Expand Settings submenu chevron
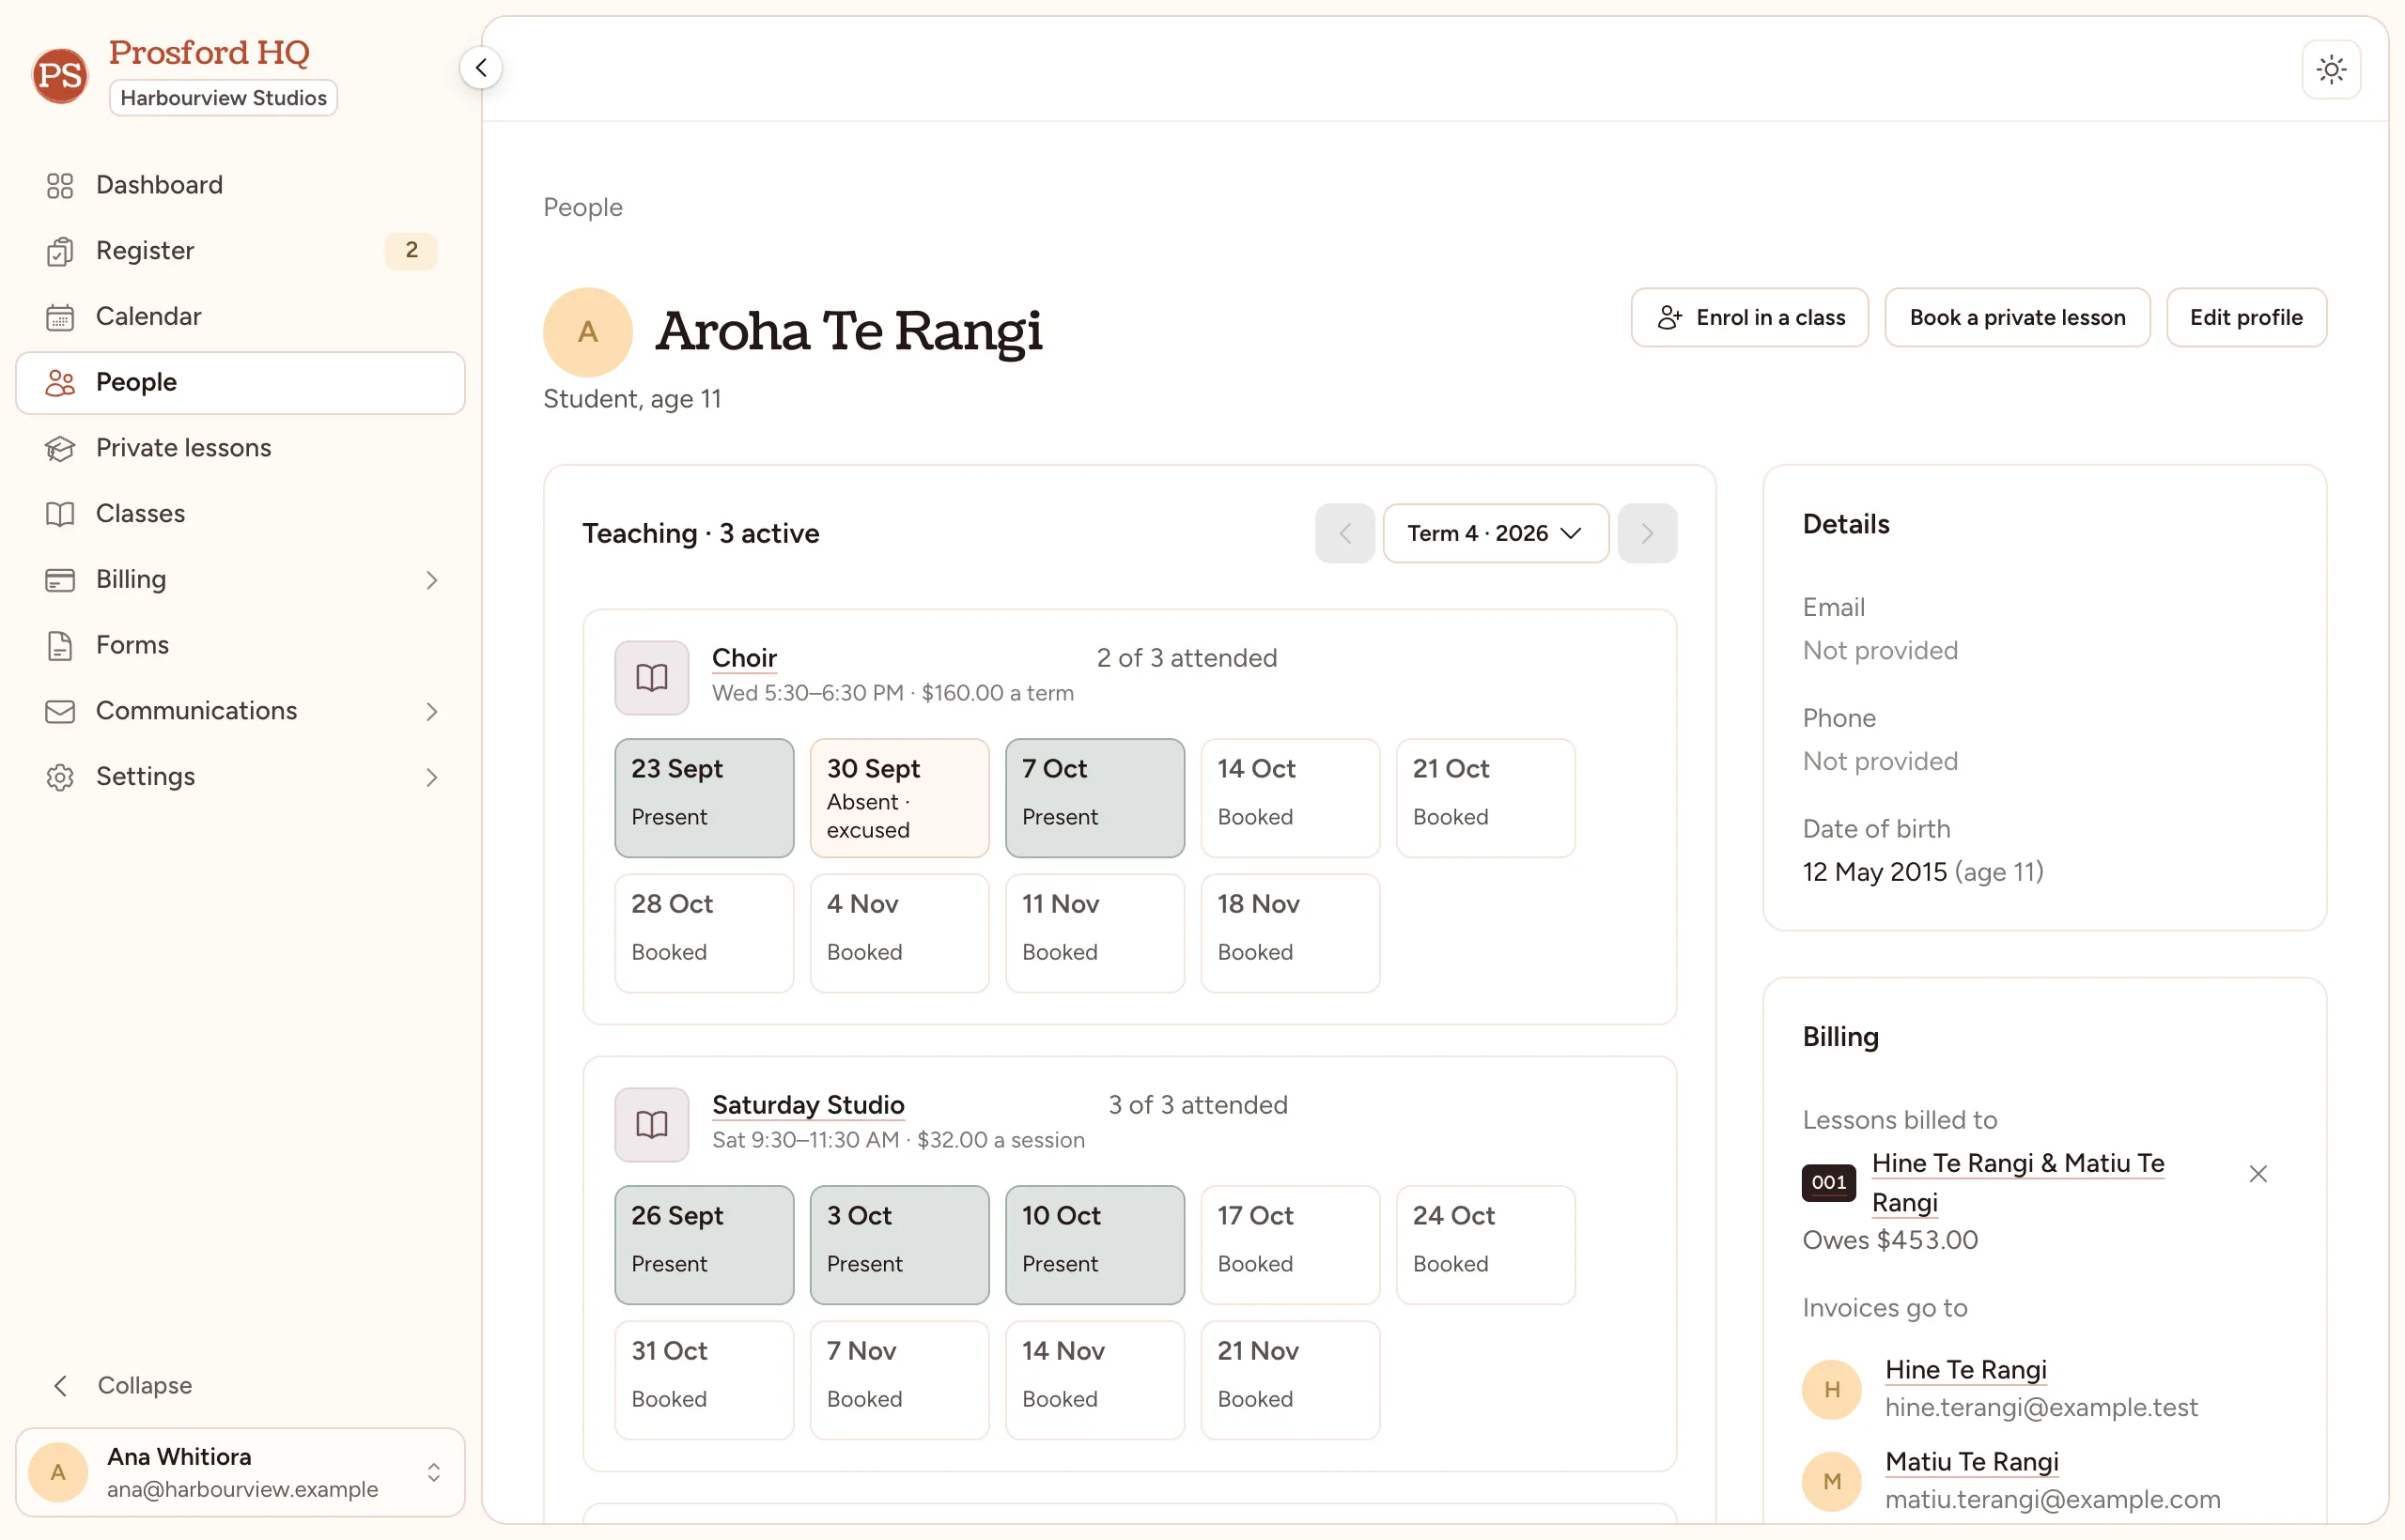The width and height of the screenshot is (2405, 1540). pyautogui.click(x=431, y=777)
